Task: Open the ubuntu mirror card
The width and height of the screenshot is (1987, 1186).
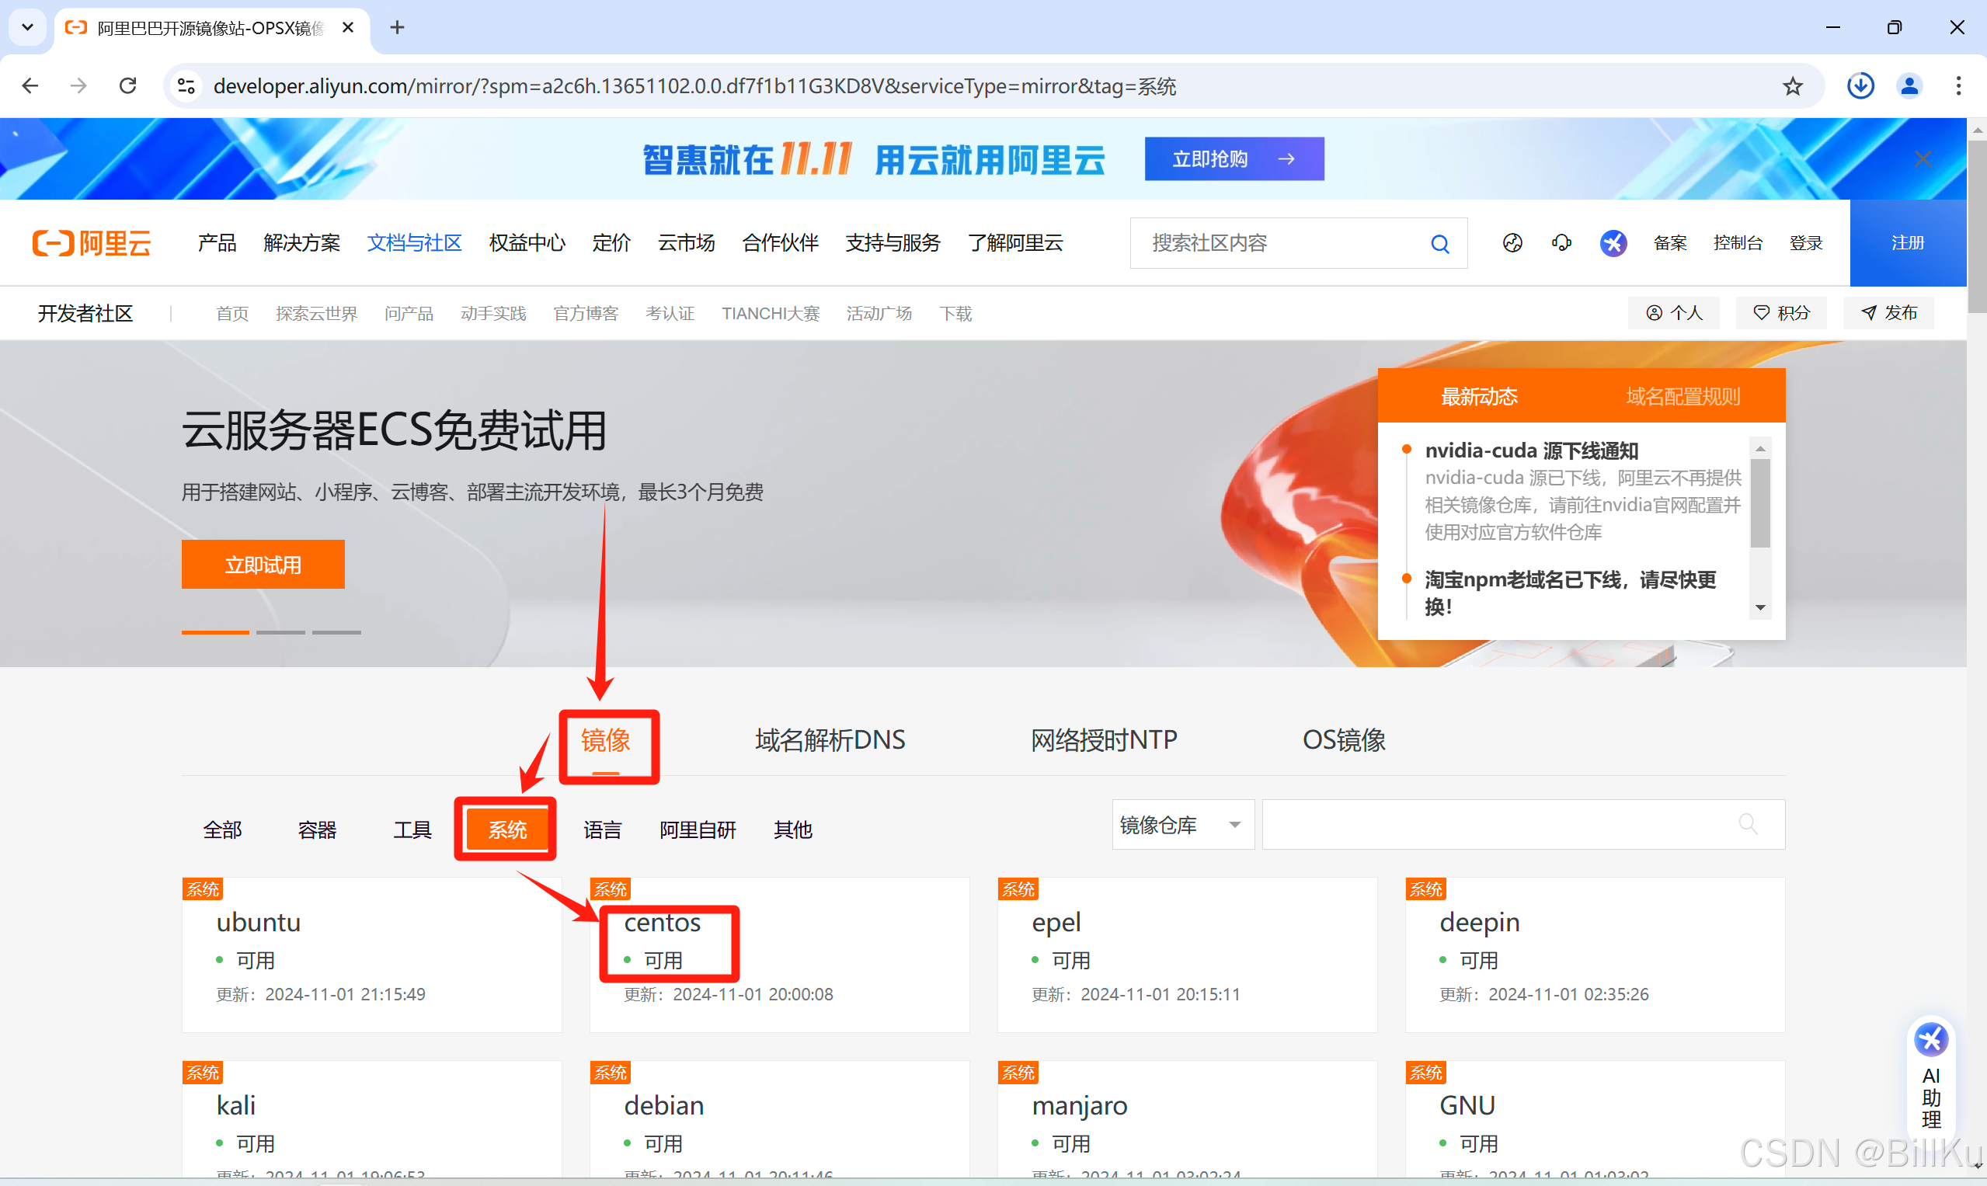Action: [x=371, y=955]
